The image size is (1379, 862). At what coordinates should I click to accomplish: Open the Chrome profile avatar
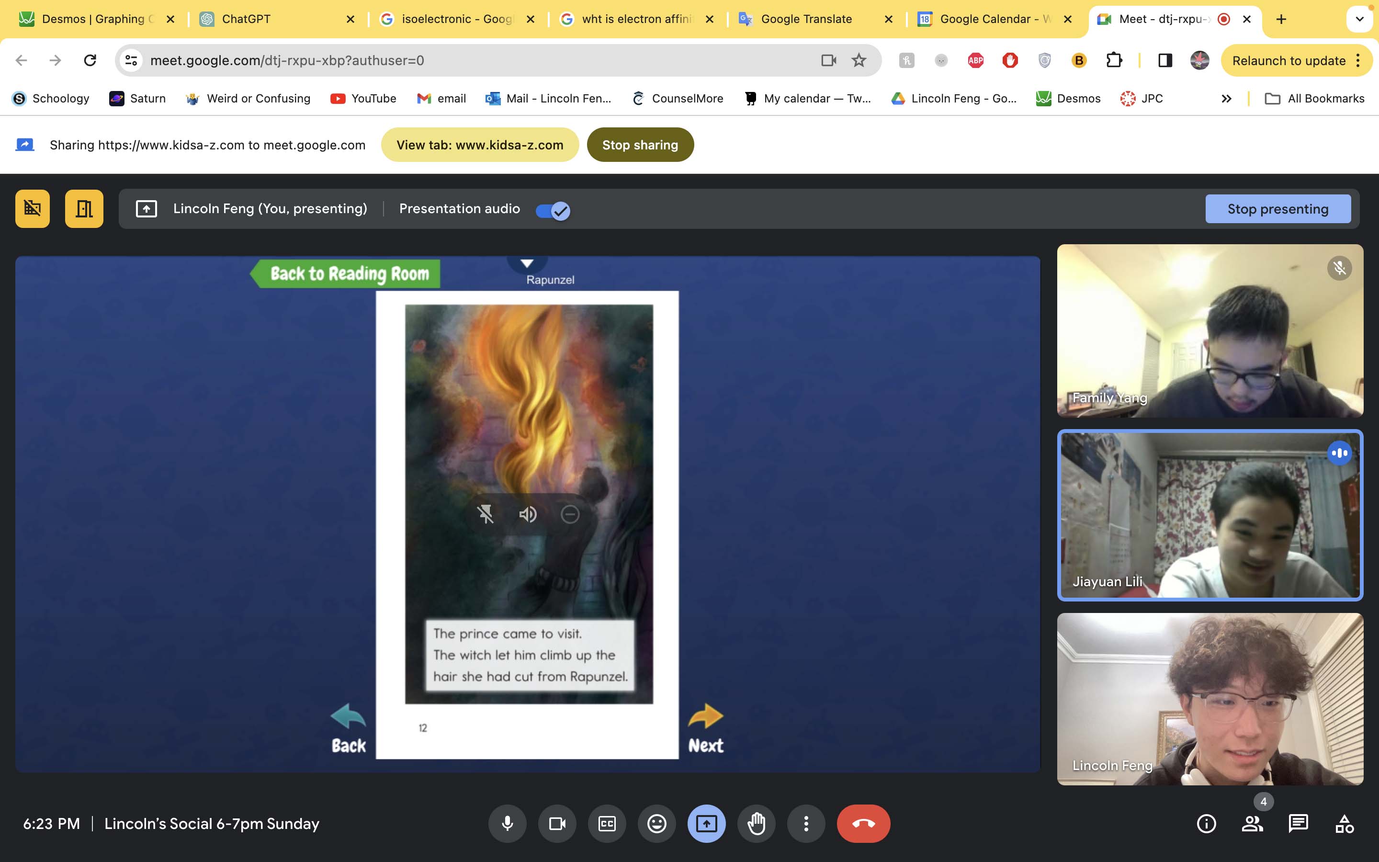coord(1199,60)
